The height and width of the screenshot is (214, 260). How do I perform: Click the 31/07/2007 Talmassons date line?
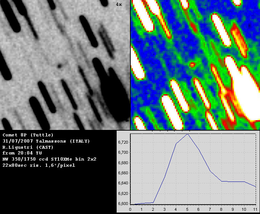46,141
